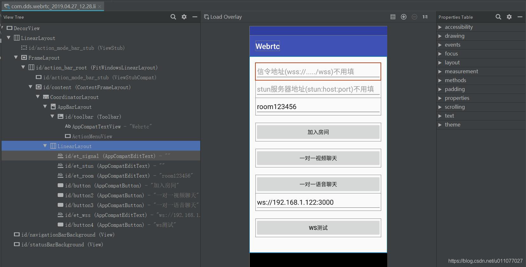Collapse the id/action_bar_root node arrow

click(23, 67)
